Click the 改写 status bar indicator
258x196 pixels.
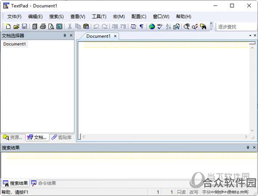coord(193,192)
